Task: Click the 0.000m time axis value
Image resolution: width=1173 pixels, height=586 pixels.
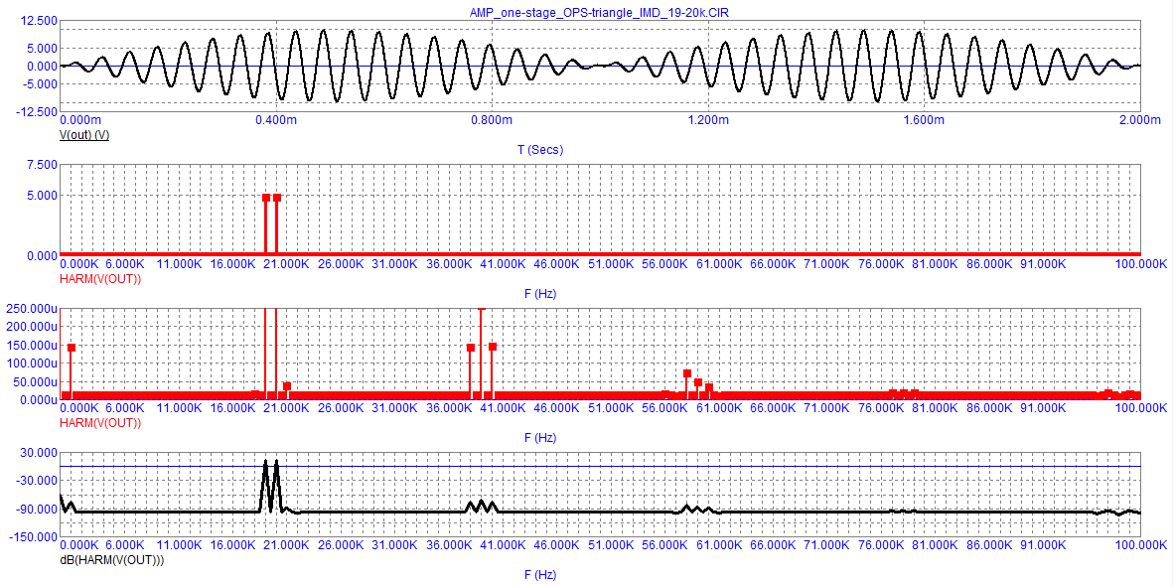Action: [x=80, y=120]
